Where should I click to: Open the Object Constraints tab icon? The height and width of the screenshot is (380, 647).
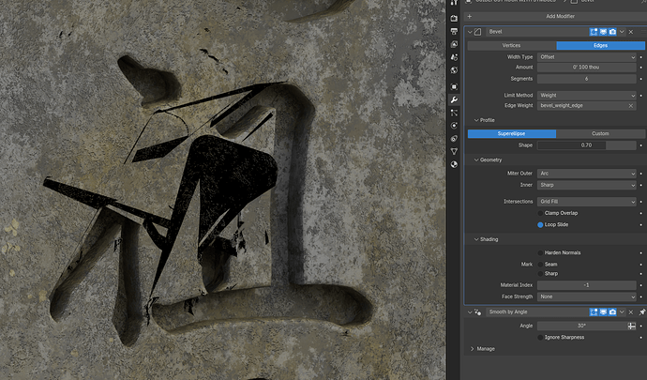tap(454, 138)
